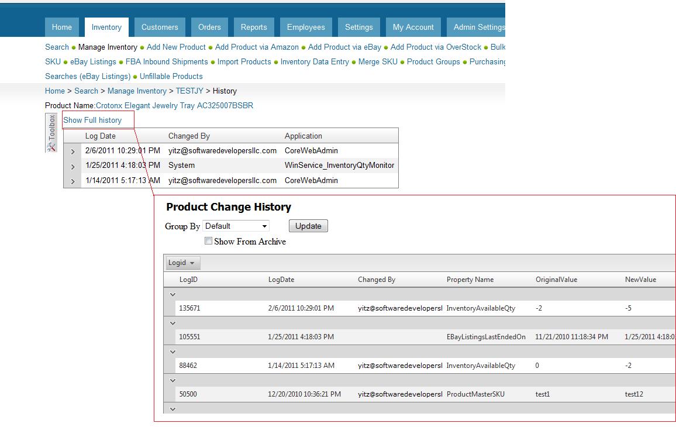The image size is (676, 427).
Task: Switch to the Customers tab
Action: pos(160,27)
